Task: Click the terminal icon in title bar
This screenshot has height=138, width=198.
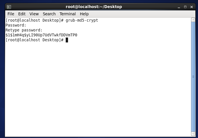Action: pyautogui.click(x=9, y=7)
